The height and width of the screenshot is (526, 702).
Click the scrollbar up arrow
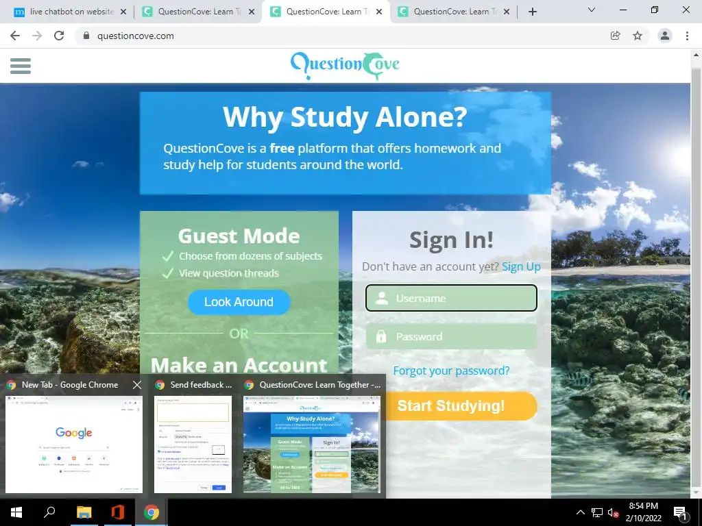[x=696, y=55]
